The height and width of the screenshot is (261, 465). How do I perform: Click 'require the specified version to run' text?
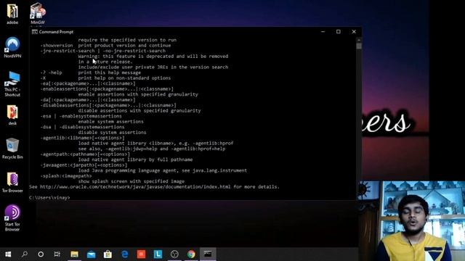[x=127, y=40]
